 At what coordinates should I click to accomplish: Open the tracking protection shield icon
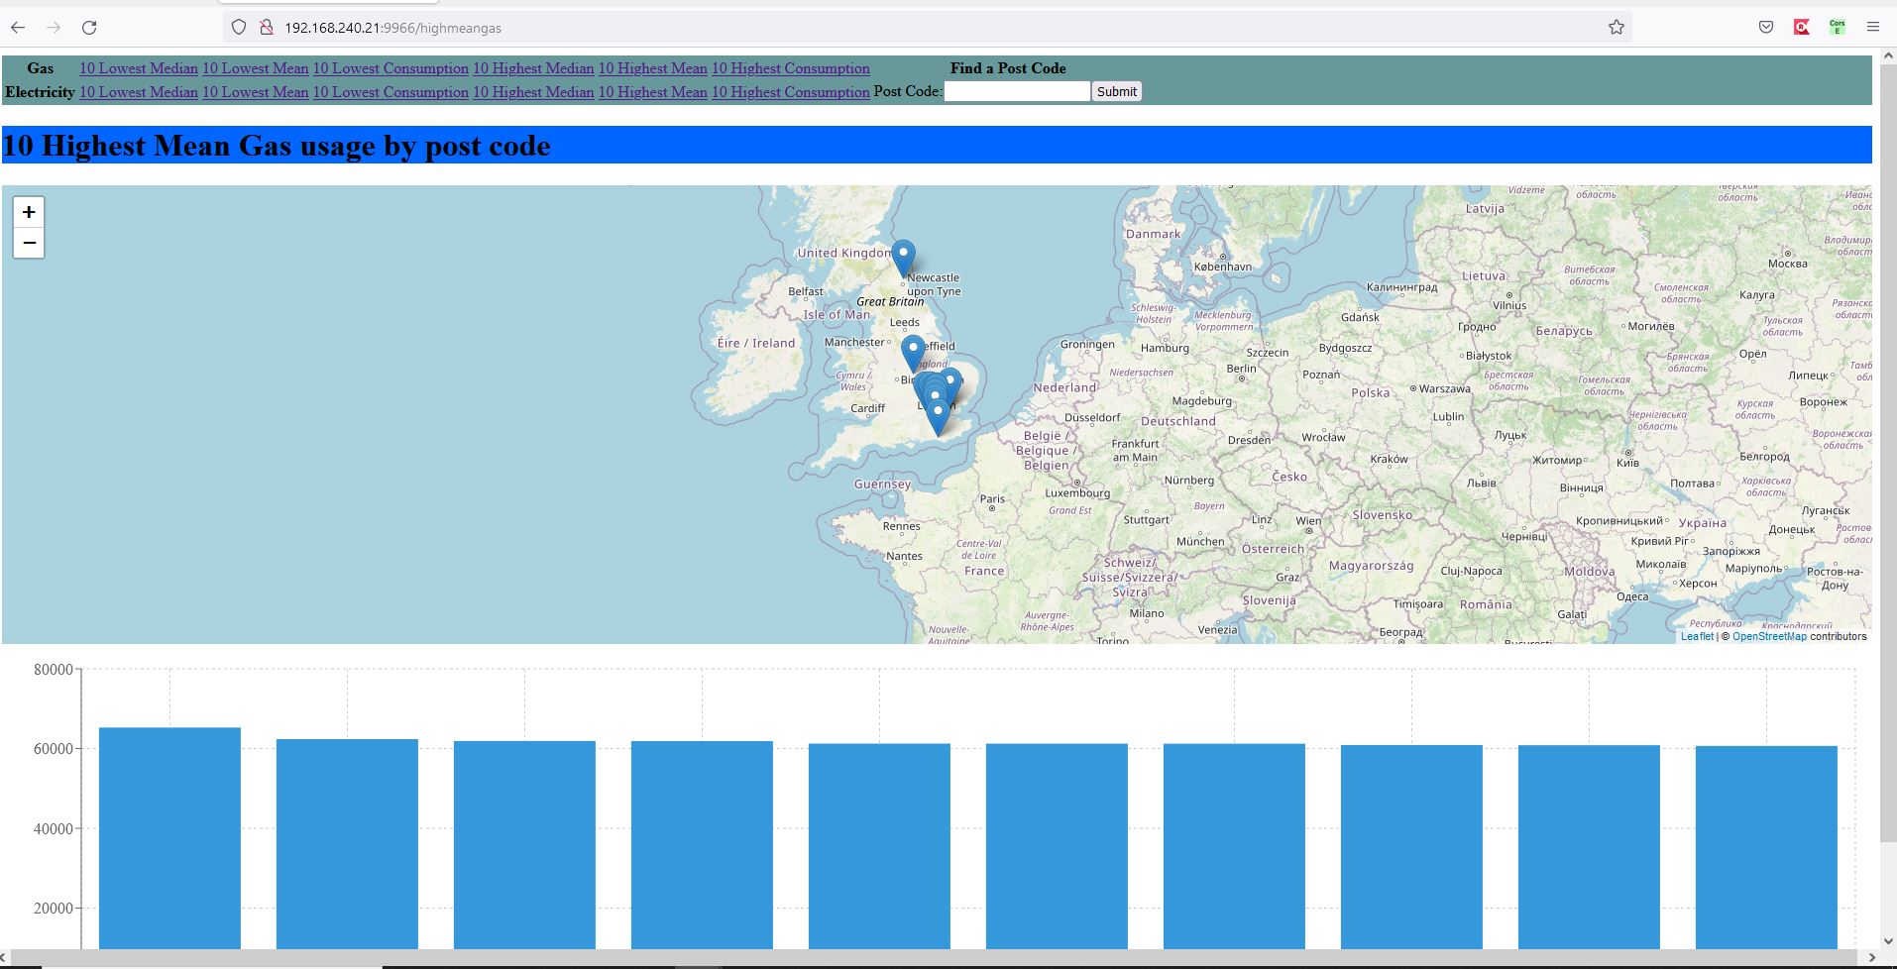click(x=239, y=28)
